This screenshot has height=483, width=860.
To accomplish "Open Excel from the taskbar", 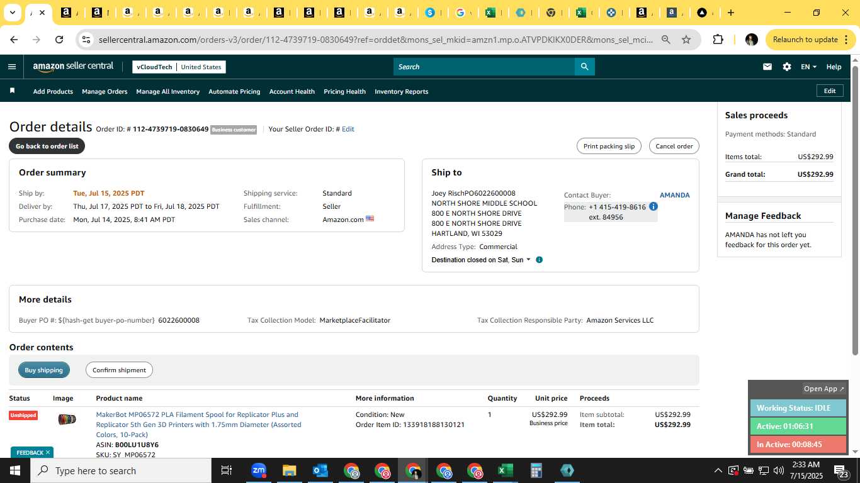I will point(505,470).
